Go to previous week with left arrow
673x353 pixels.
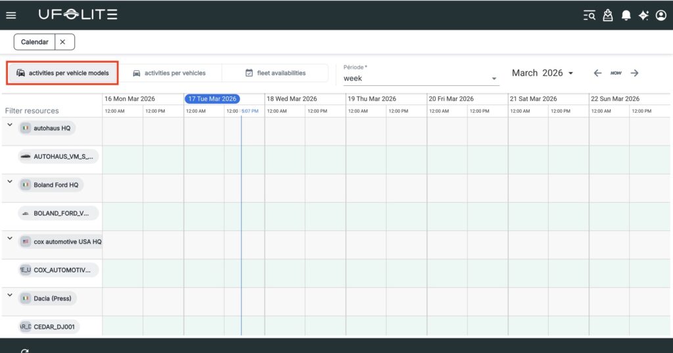[597, 73]
